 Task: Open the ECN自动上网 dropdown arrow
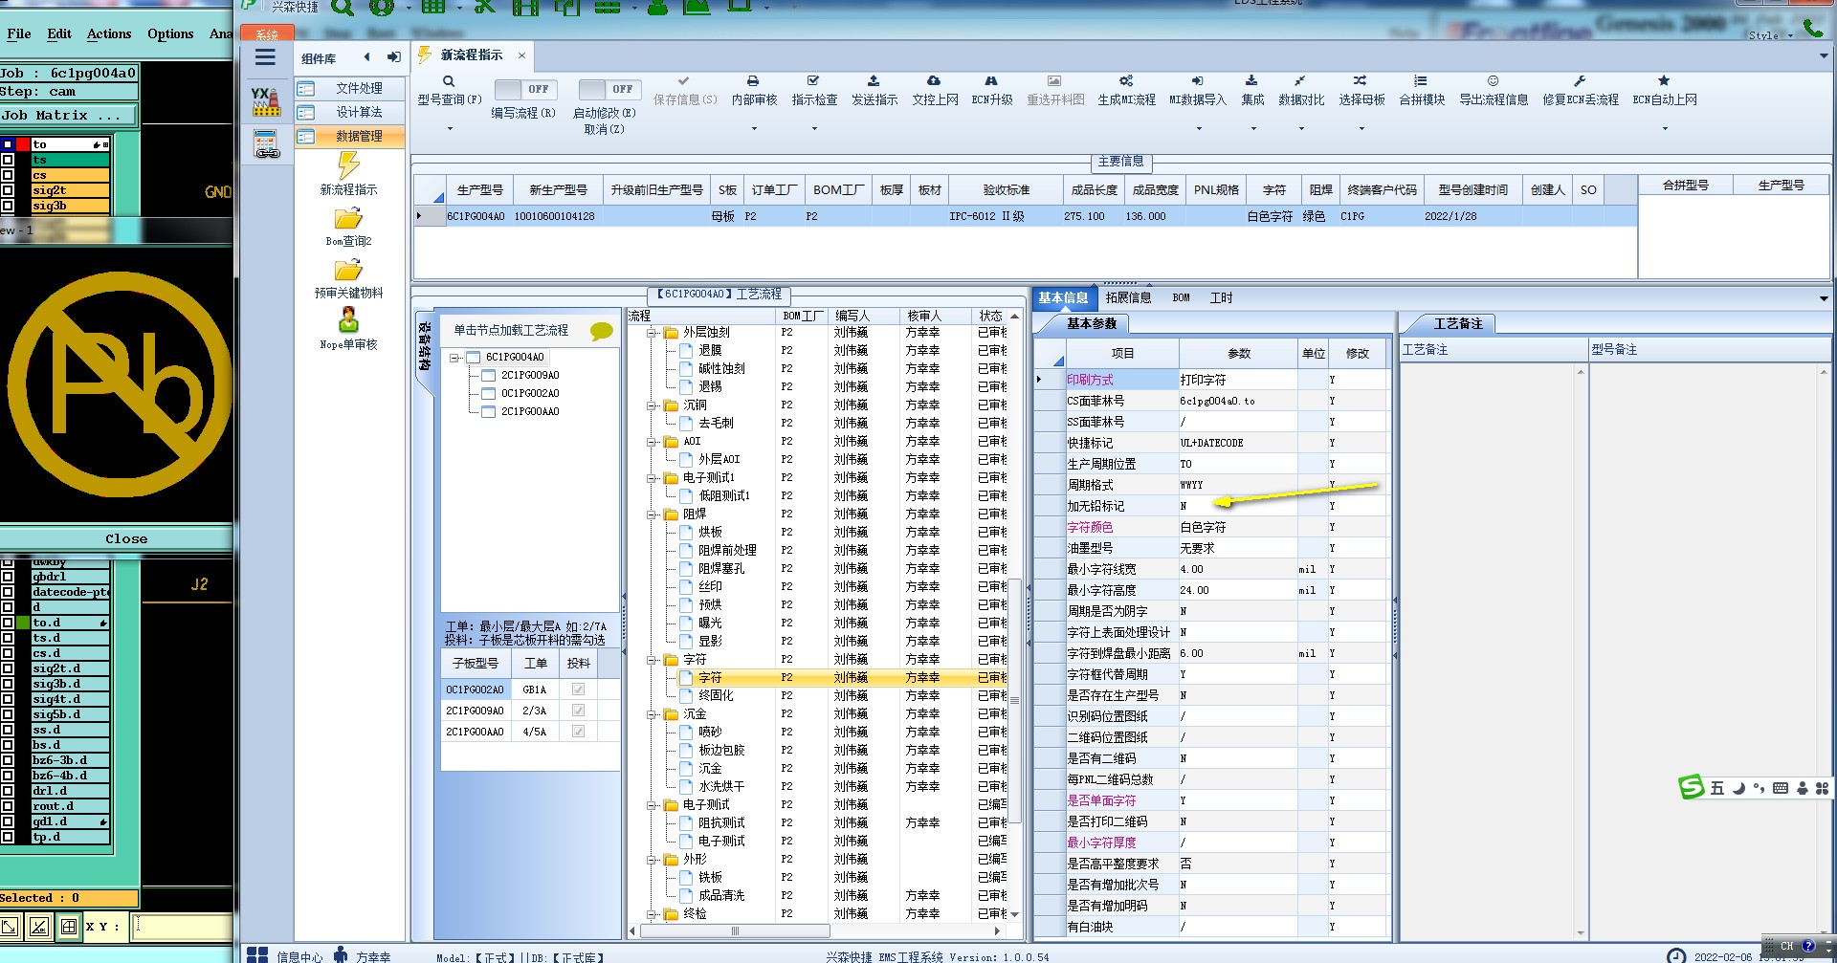pyautogui.click(x=1665, y=128)
